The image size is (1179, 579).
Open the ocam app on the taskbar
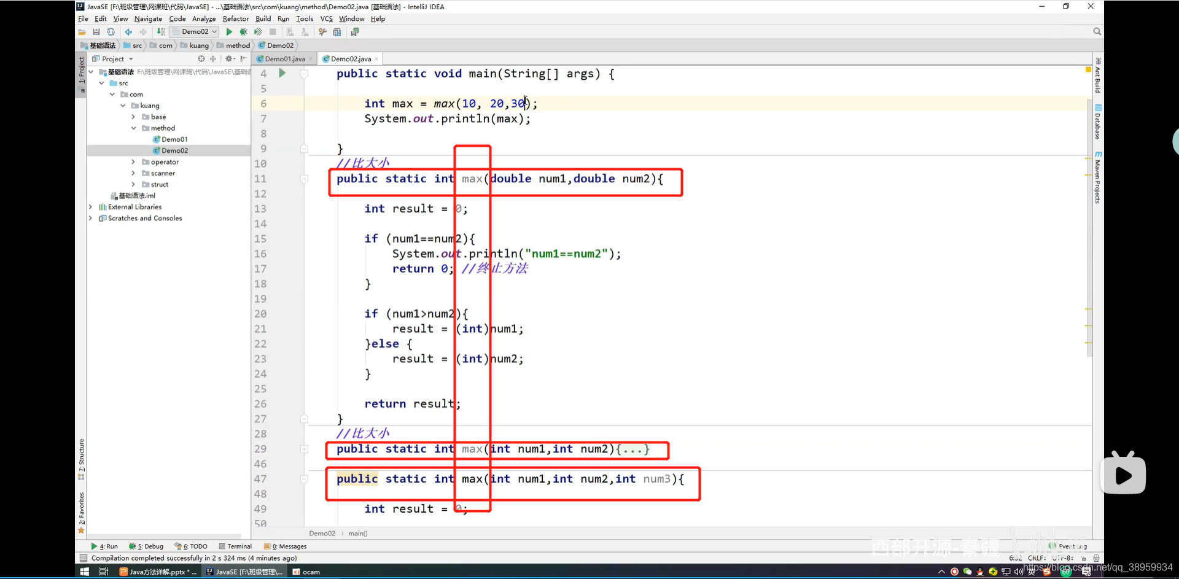(306, 572)
